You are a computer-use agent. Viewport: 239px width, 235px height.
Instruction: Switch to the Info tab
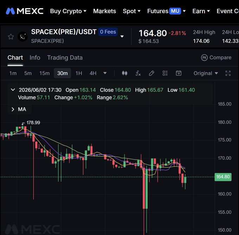tap(35, 58)
